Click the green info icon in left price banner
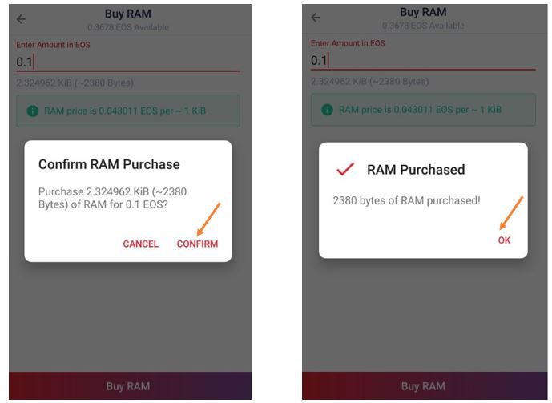The width and height of the screenshot is (552, 403). coord(33,111)
